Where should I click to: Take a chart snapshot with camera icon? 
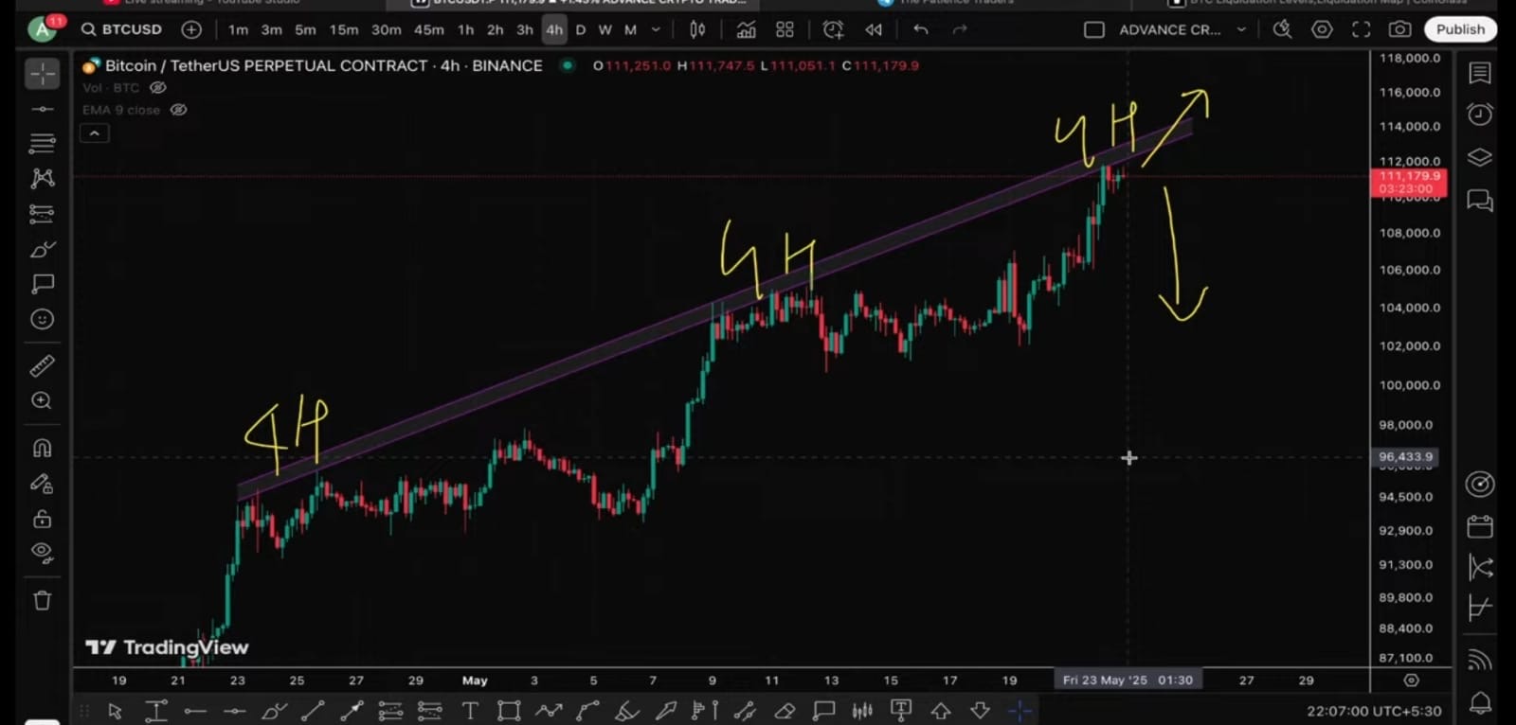1399,29
